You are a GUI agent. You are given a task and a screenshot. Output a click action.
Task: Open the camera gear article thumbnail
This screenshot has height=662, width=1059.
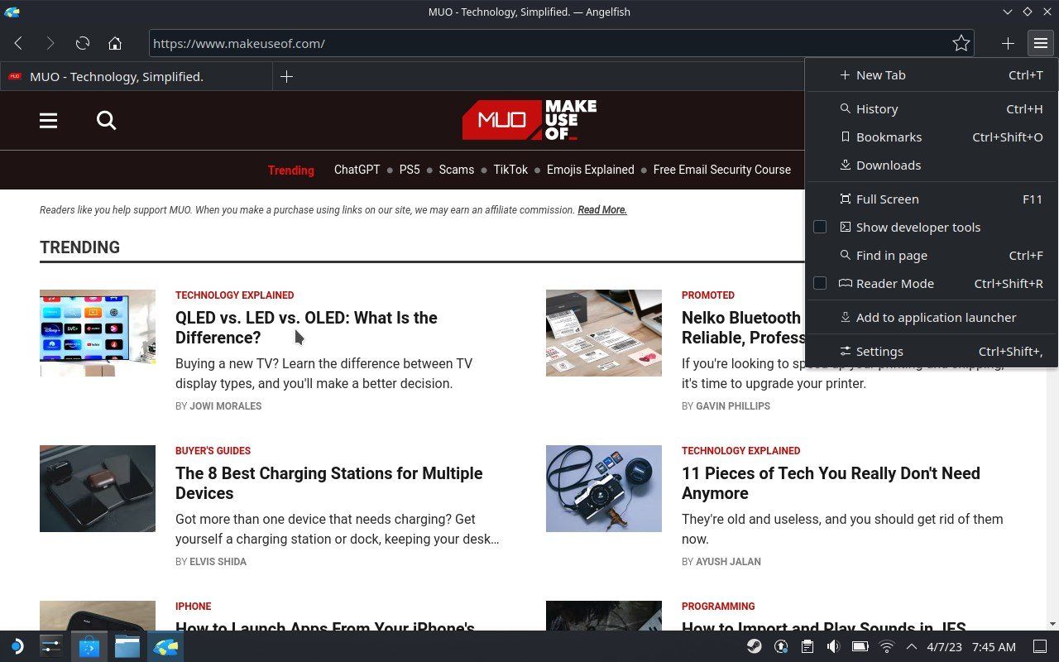[x=604, y=488]
